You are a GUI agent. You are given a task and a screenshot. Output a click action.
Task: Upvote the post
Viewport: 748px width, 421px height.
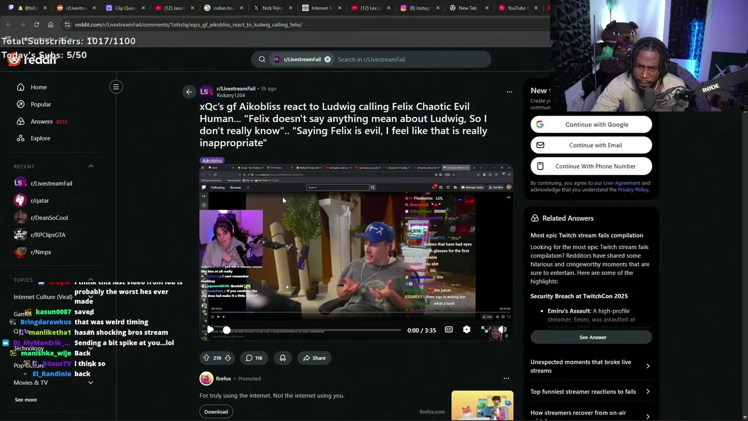coord(206,358)
